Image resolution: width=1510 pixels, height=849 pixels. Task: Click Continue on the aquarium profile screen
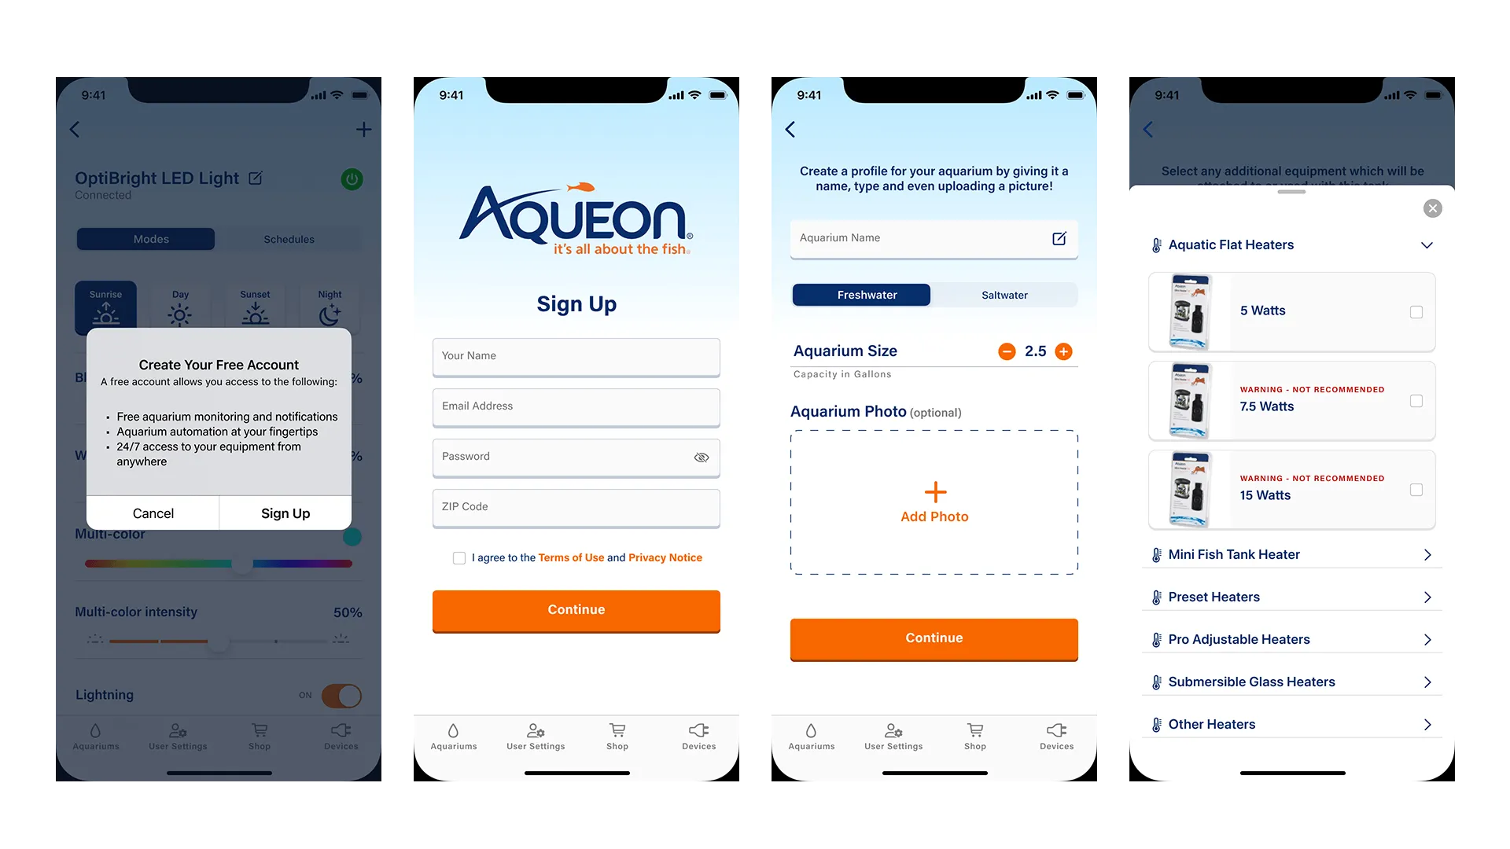tap(934, 637)
